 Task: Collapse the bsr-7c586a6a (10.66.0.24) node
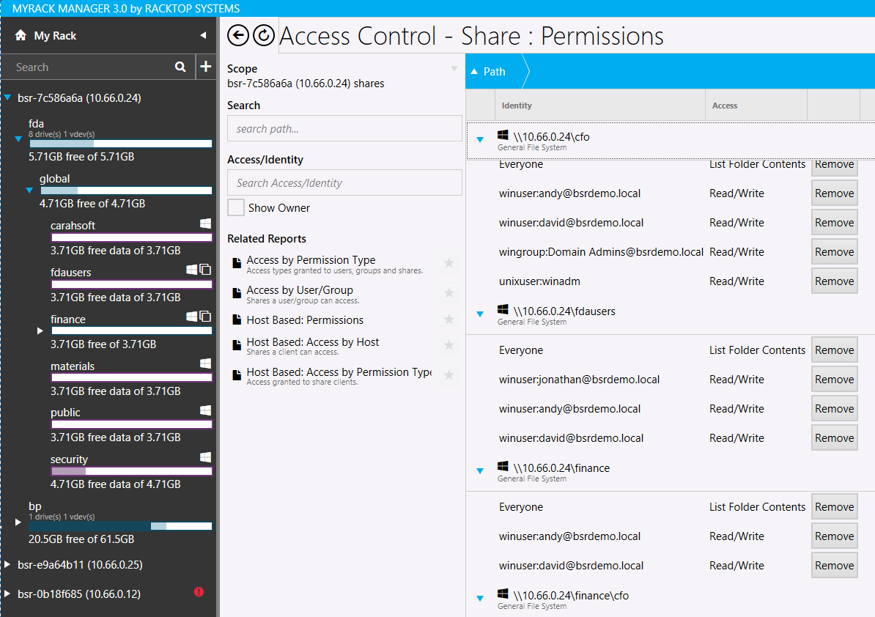tap(8, 97)
